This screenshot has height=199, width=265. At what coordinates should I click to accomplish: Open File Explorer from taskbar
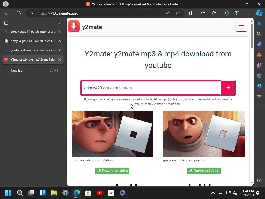[54, 193]
